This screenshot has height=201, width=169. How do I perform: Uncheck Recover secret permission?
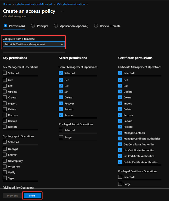click(61, 103)
